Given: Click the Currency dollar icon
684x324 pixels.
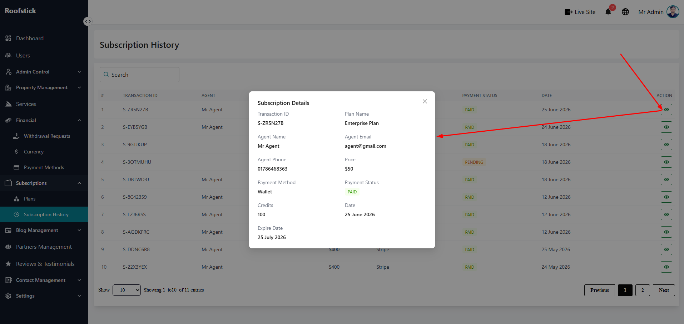Looking at the screenshot, I should click(16, 152).
